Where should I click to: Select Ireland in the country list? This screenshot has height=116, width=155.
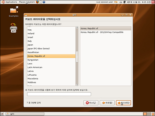coord(51,34)
